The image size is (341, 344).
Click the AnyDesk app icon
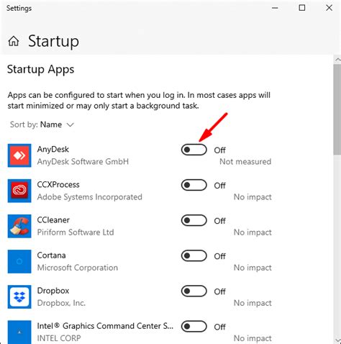pos(19,155)
